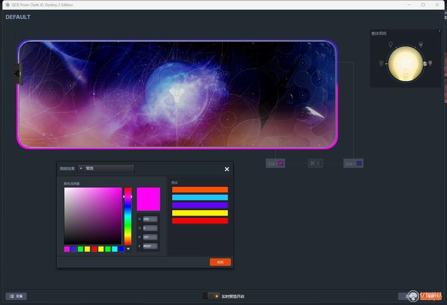
Task: Close the lighting effect dialog with the X
Action: coord(227,169)
